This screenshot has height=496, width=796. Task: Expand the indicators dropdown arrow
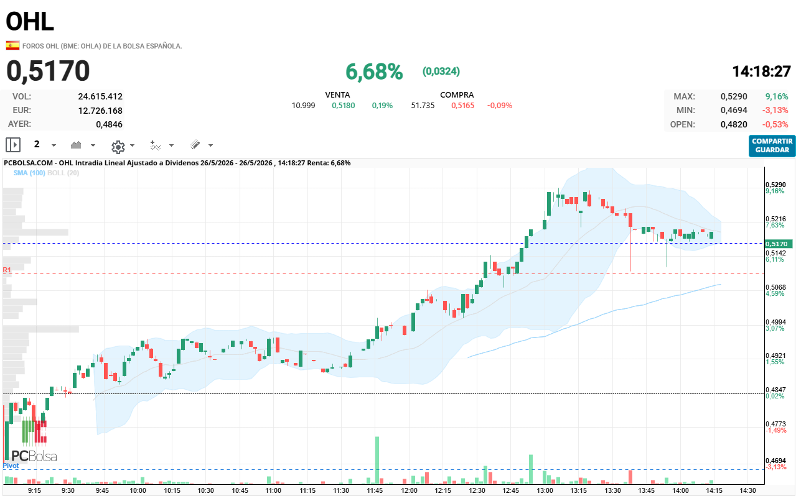(x=171, y=145)
